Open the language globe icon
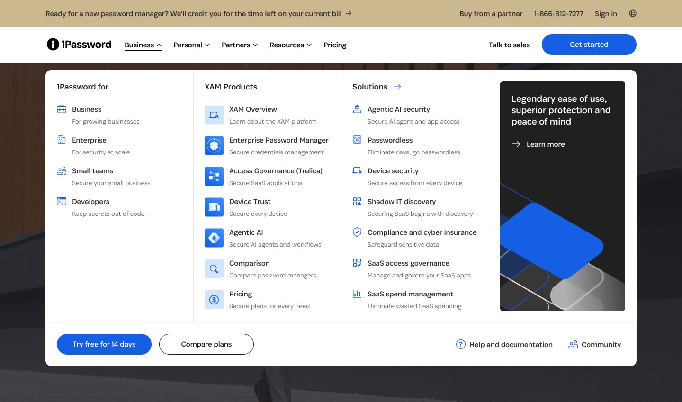The width and height of the screenshot is (682, 402). click(633, 13)
